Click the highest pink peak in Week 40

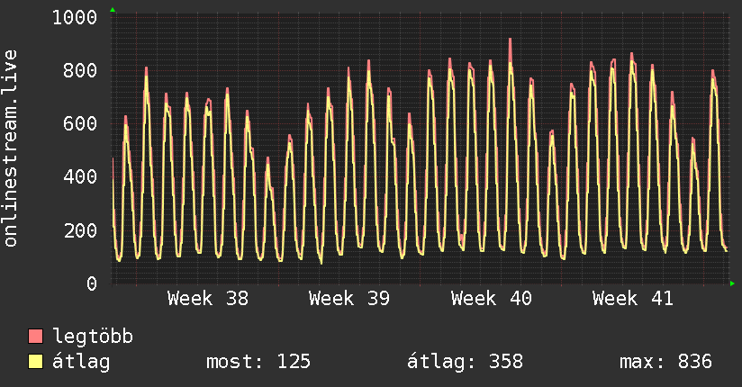click(x=510, y=40)
